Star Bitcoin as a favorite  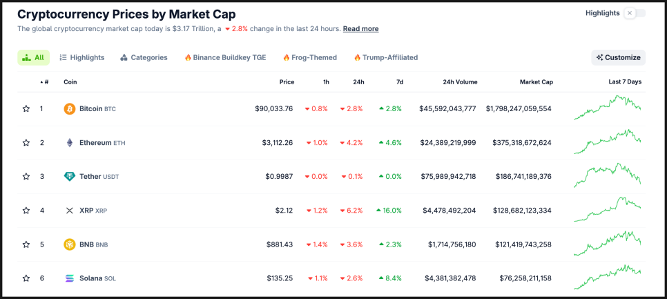[26, 109]
